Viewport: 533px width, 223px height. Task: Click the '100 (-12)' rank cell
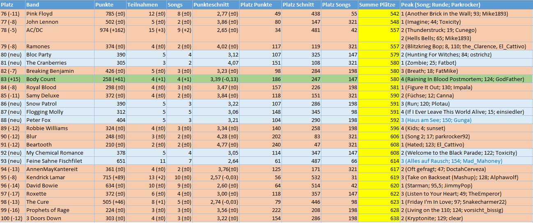12,218
